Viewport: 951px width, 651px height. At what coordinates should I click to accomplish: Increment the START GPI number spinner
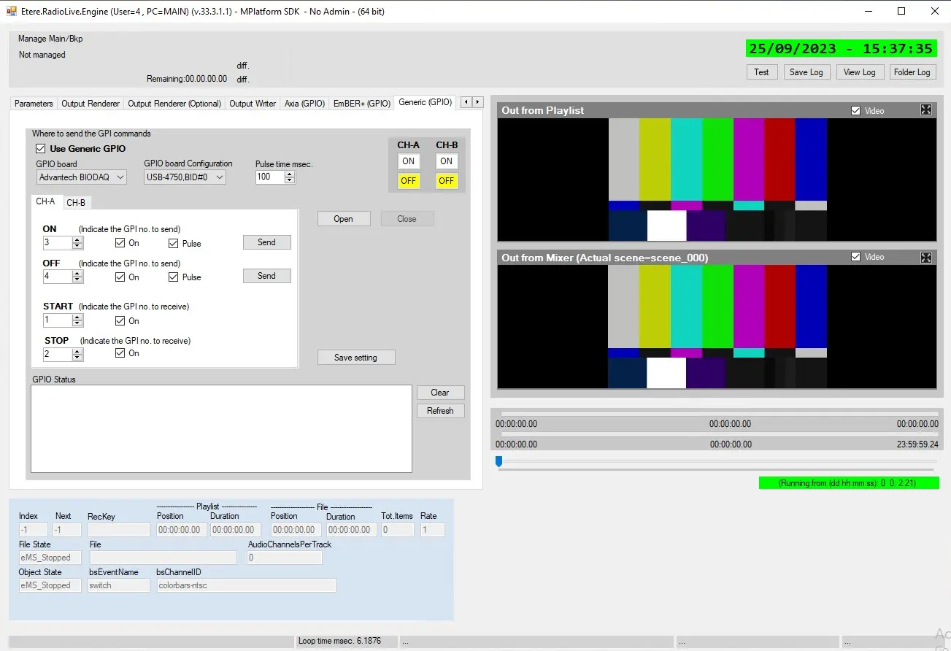click(77, 317)
